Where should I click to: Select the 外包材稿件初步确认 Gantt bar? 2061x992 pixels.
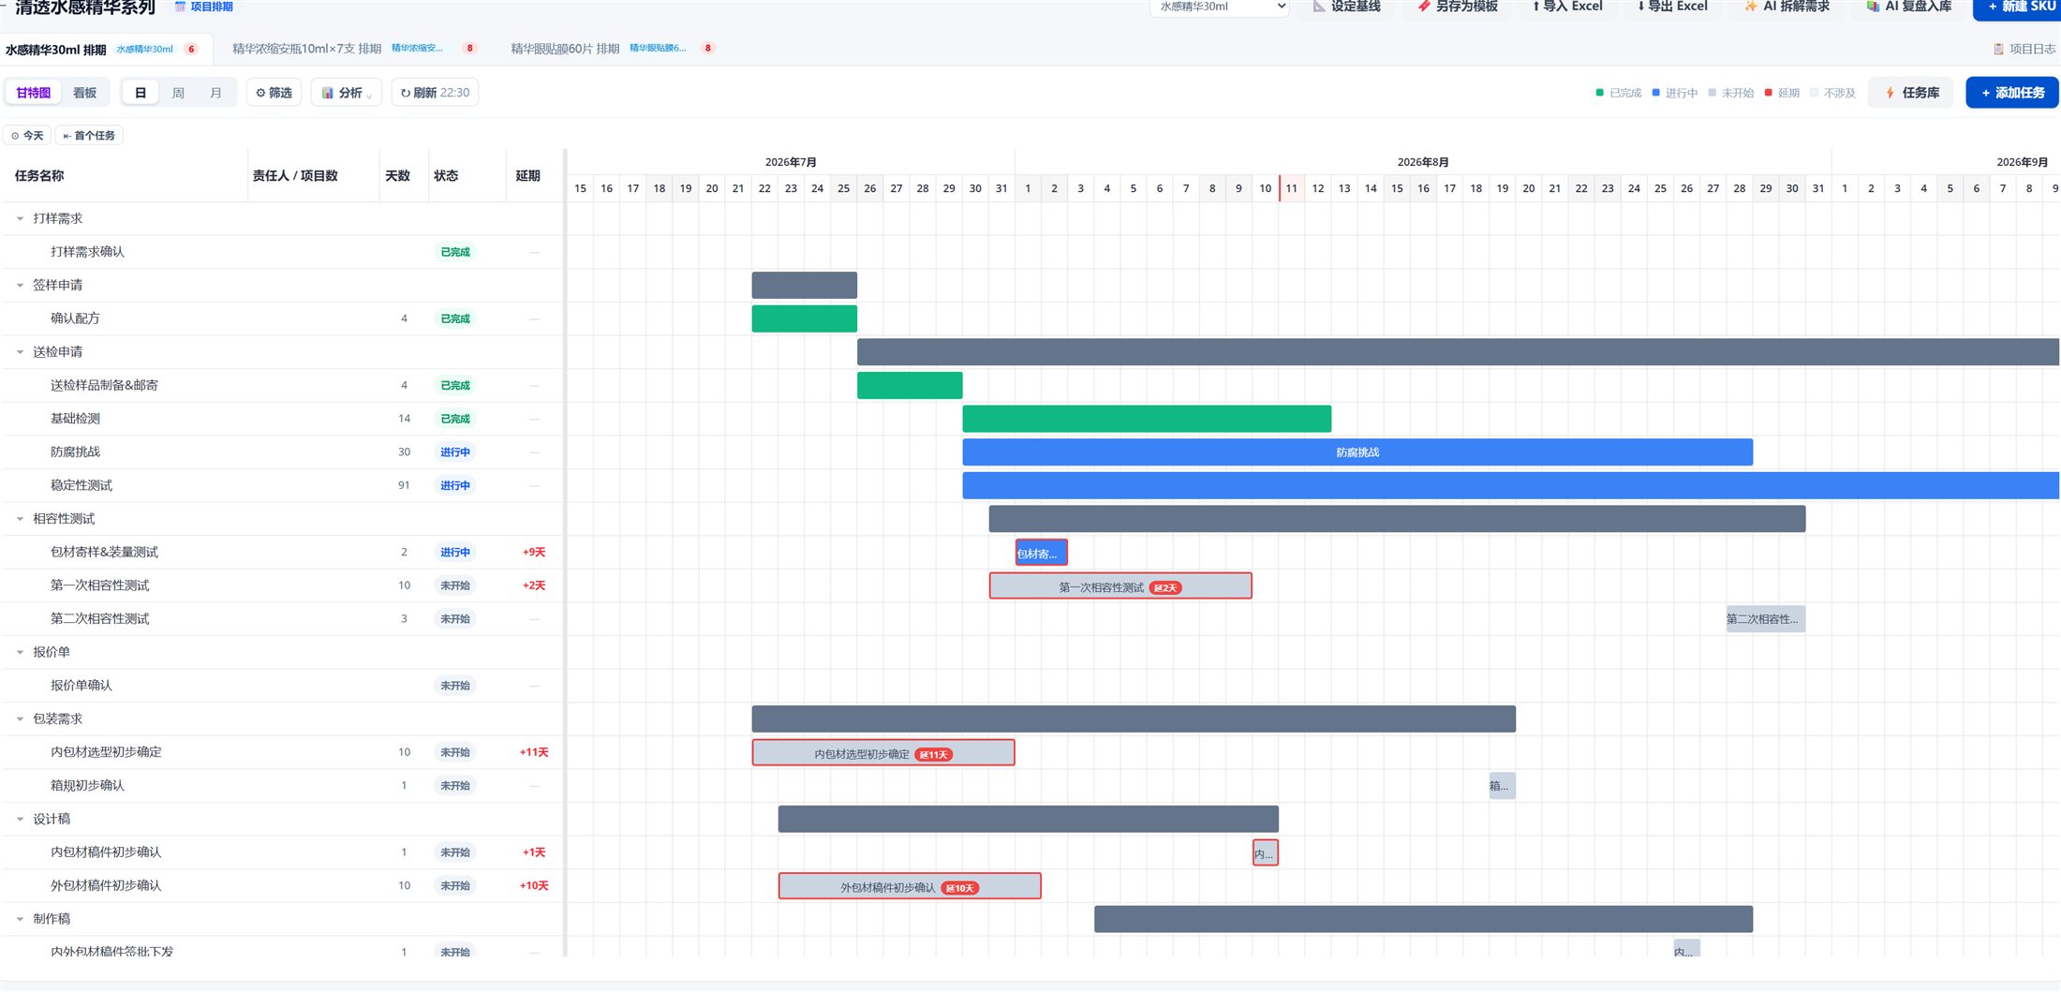coord(910,886)
